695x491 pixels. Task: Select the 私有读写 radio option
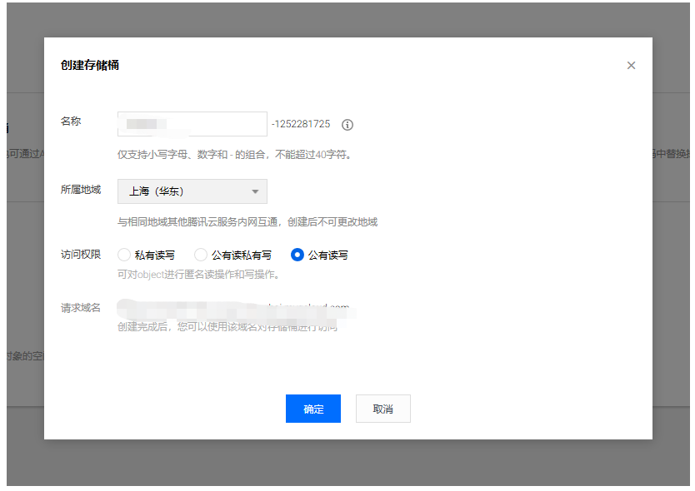pos(124,255)
